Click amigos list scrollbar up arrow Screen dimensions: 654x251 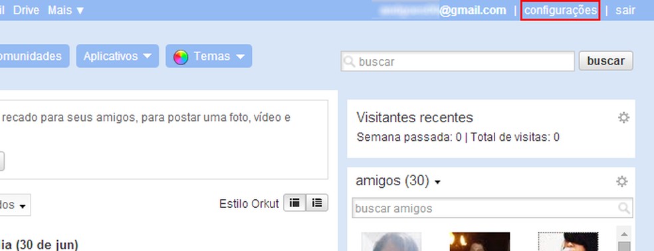623,234
